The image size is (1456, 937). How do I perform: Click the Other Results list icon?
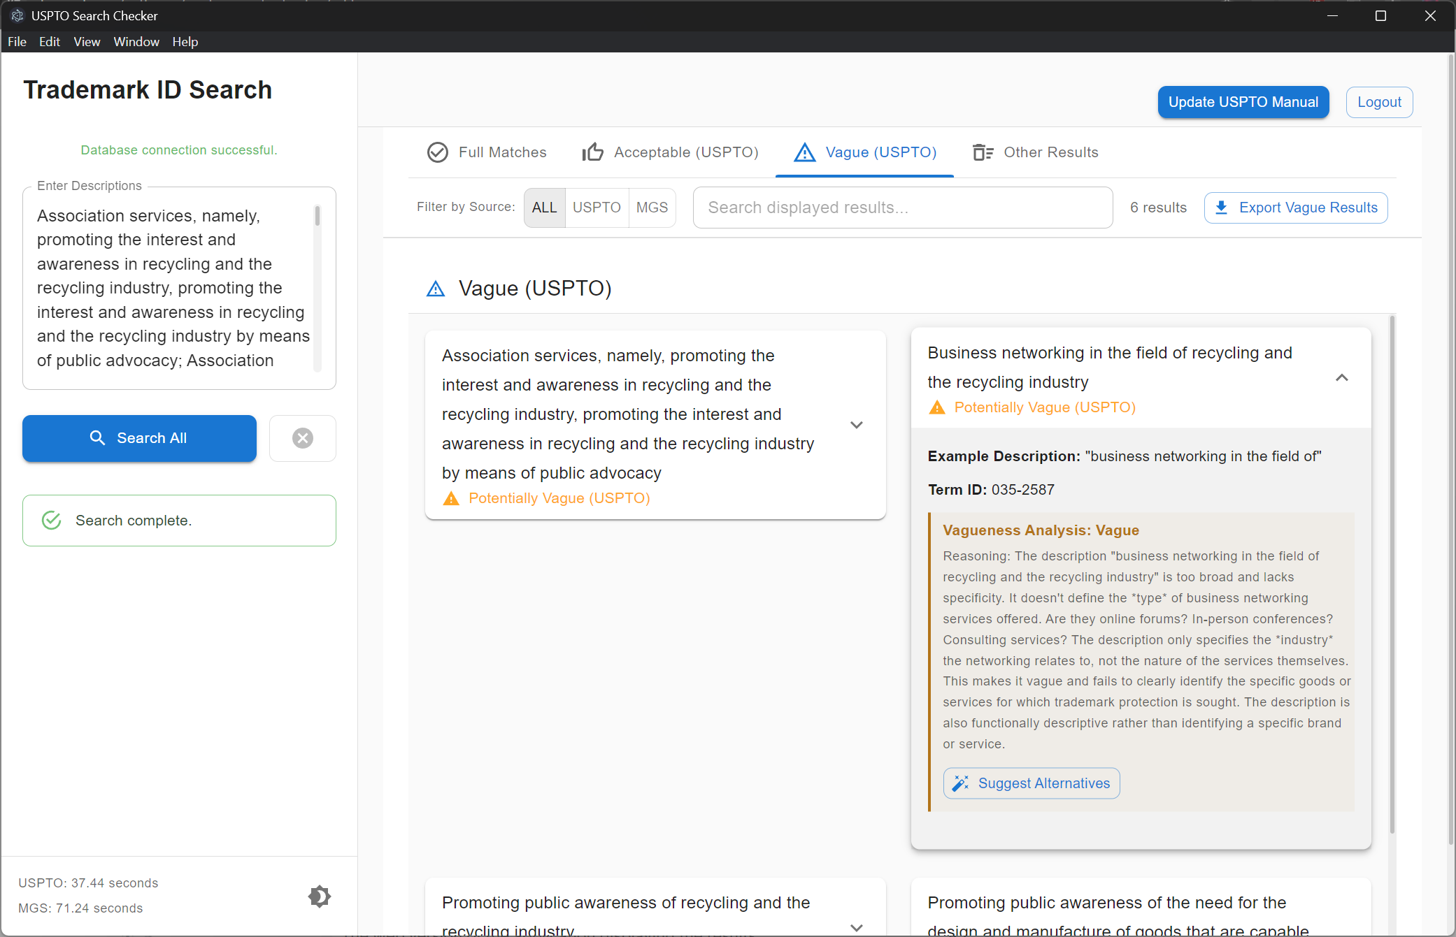pyautogui.click(x=983, y=152)
